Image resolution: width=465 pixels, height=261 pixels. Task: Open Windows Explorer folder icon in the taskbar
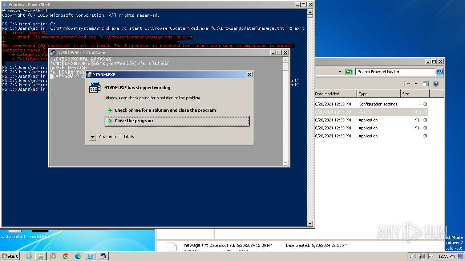click(x=40, y=256)
